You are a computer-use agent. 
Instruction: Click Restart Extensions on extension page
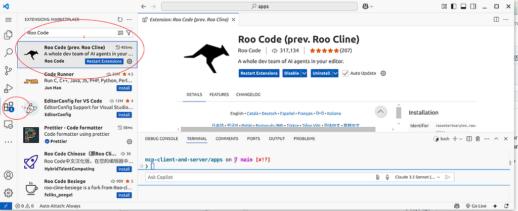coord(258,73)
